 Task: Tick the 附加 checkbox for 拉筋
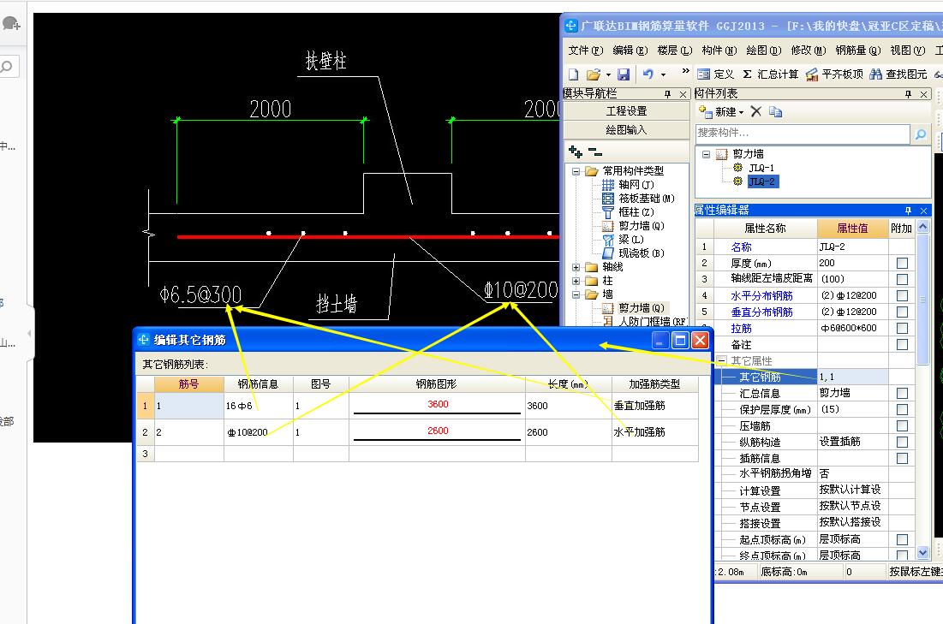click(902, 328)
